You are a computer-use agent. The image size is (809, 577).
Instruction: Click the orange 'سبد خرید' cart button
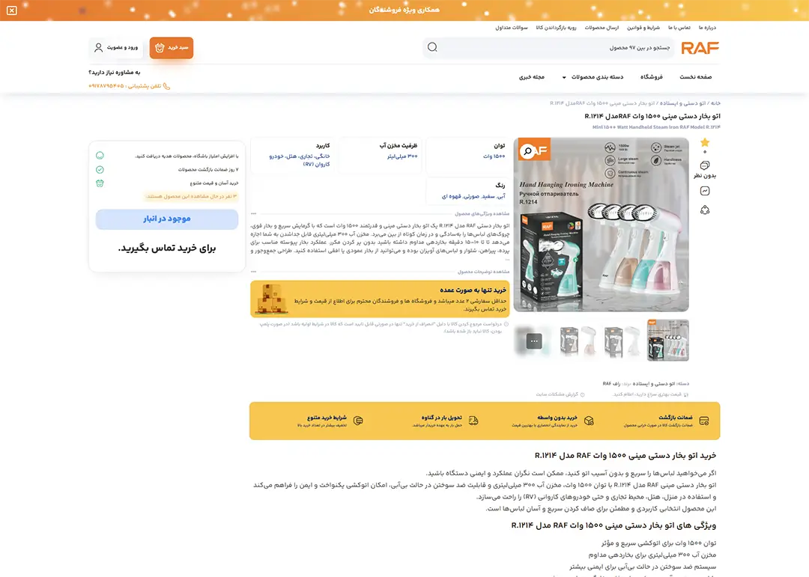[x=172, y=48]
